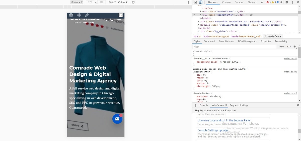Open DevTools customize three-dot menu

[x=292, y=2]
